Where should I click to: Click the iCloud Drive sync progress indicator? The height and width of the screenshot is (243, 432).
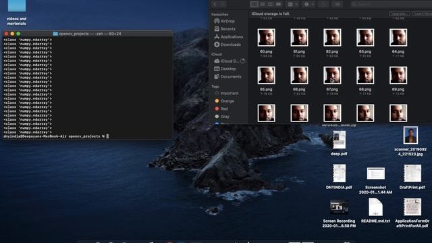click(243, 61)
